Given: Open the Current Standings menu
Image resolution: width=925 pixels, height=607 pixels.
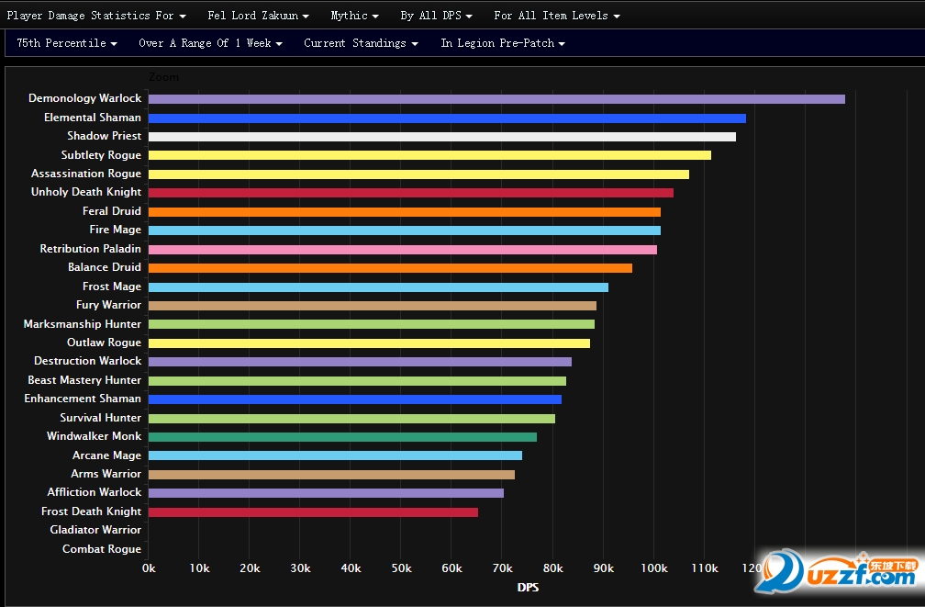Looking at the screenshot, I should [361, 43].
